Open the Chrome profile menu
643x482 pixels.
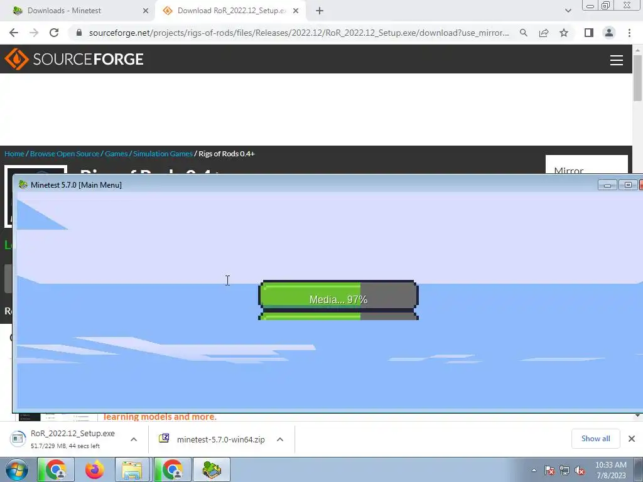[609, 33]
